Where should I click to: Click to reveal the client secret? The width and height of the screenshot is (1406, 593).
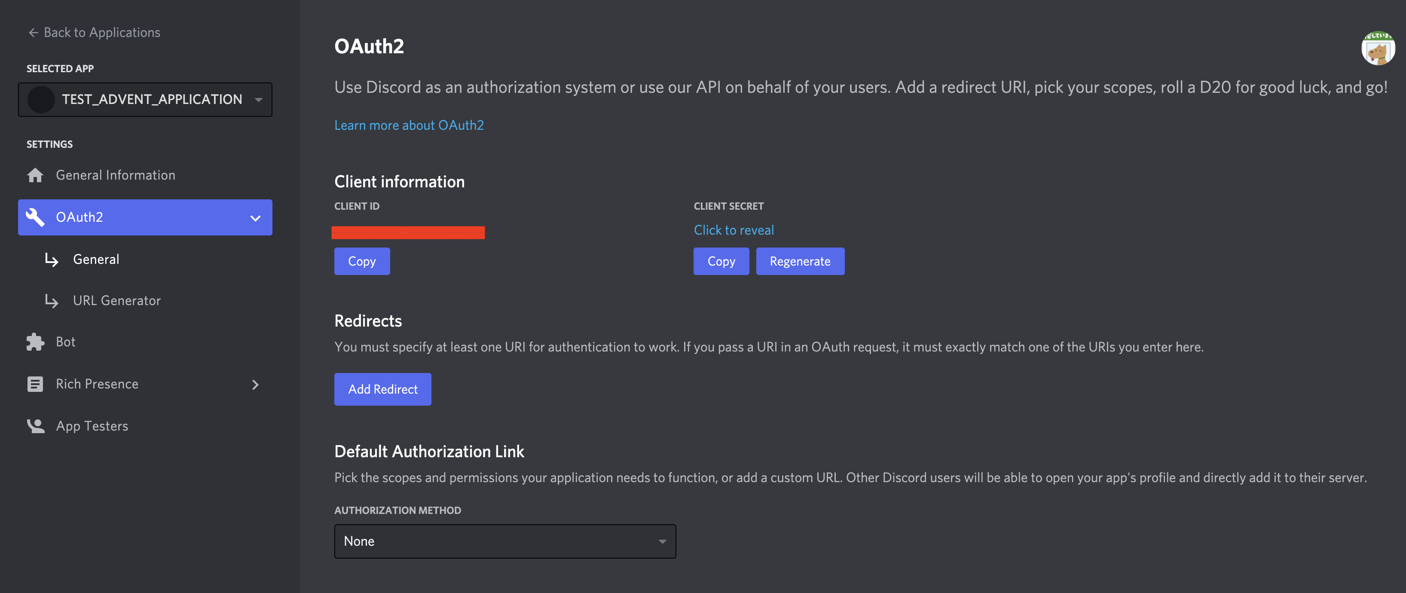(733, 230)
